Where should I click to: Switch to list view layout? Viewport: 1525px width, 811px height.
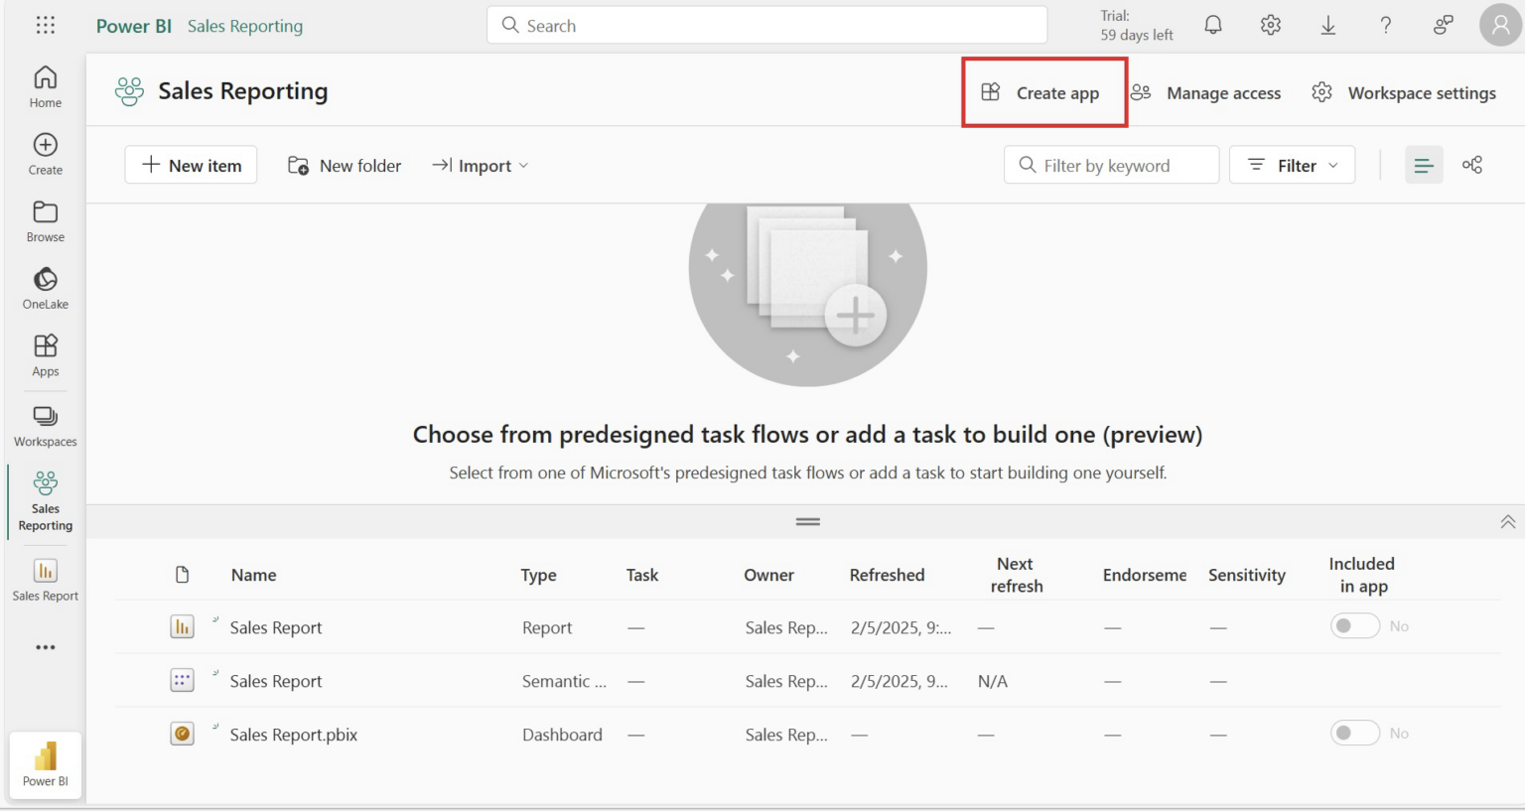coord(1424,165)
